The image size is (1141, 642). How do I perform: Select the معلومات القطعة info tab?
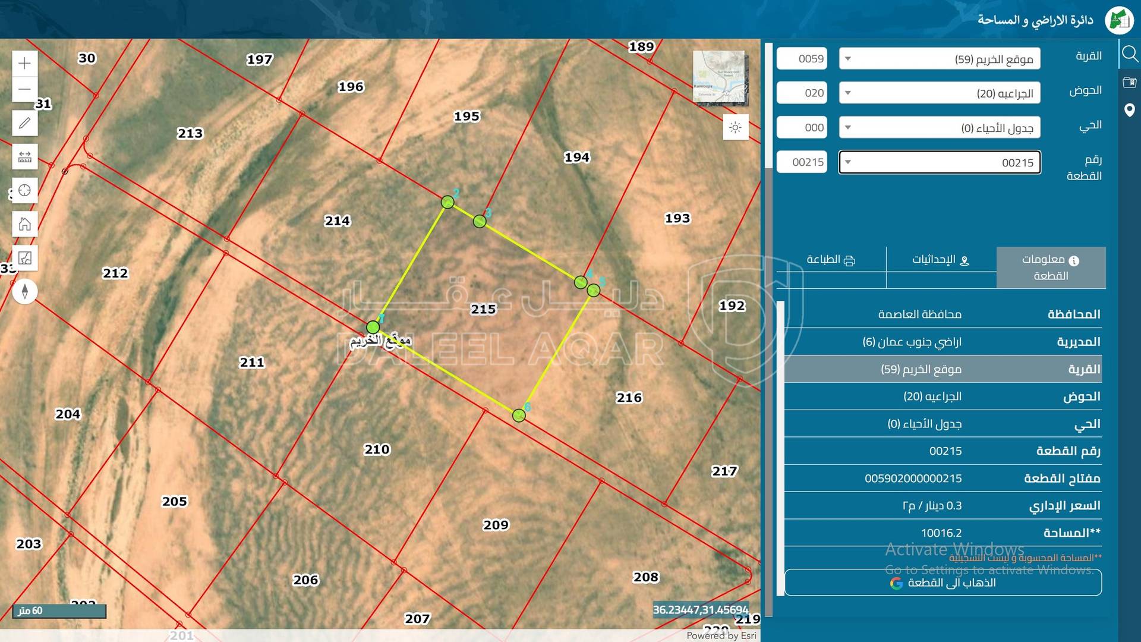tap(1051, 267)
